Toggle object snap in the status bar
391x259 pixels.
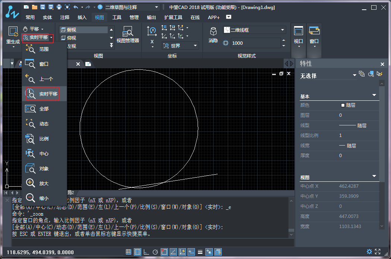pyautogui.click(x=164, y=252)
